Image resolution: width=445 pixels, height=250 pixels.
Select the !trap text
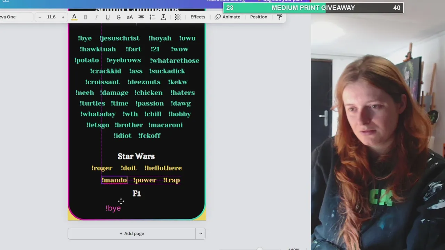click(x=171, y=180)
